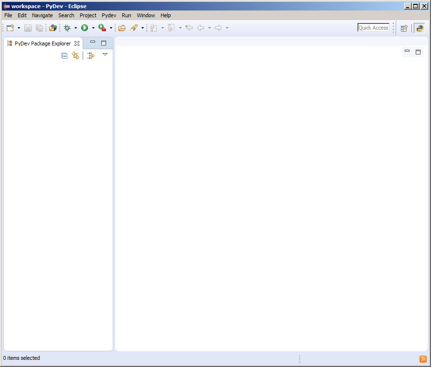Maximize the editor area pane

point(418,52)
